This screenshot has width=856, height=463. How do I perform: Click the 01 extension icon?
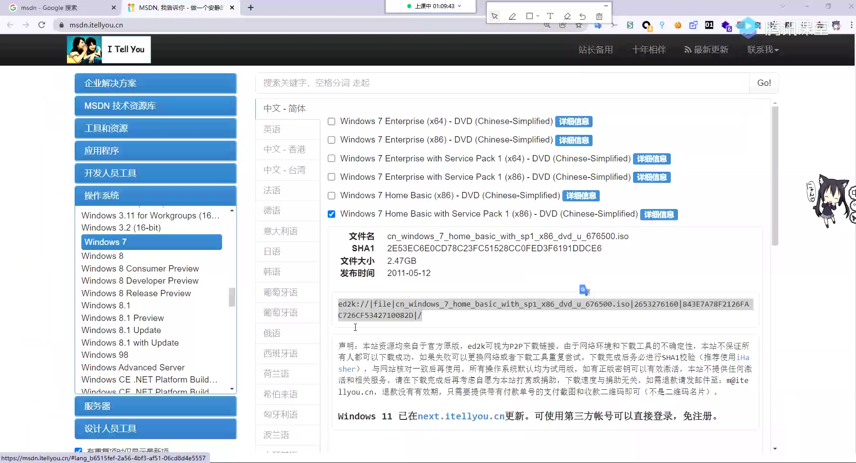pos(709,25)
